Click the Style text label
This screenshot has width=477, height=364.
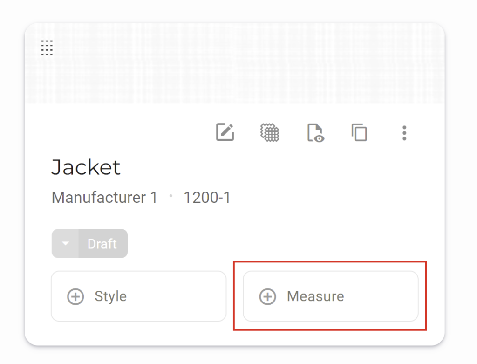tap(110, 296)
